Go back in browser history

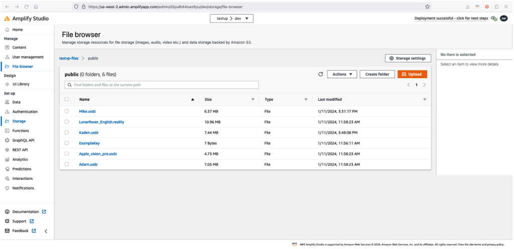point(7,7)
